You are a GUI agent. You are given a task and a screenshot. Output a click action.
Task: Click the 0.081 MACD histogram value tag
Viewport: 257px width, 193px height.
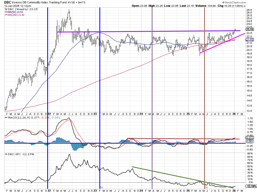(249, 142)
